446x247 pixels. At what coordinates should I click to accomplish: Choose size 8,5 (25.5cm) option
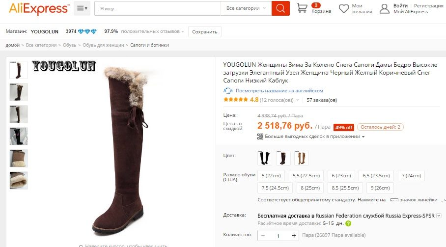tap(345, 188)
